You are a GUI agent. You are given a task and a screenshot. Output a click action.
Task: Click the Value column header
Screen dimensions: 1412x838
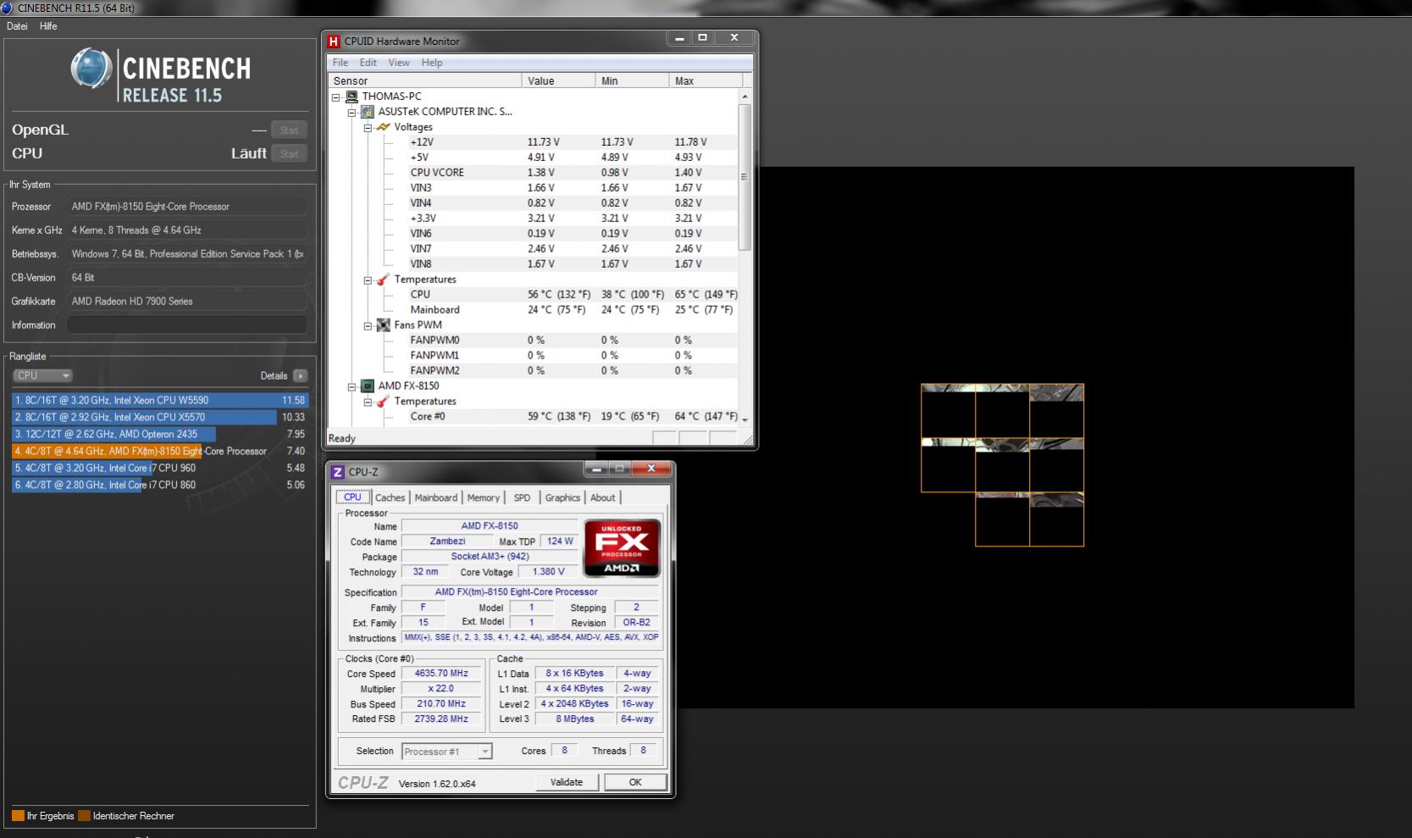point(559,80)
